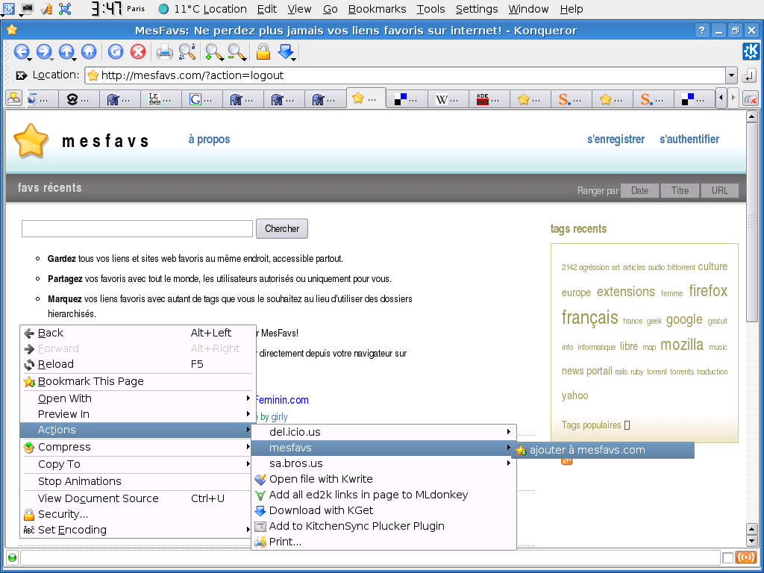Screen dimensions: 764x573
Task: Open the à propos link
Action: point(209,140)
